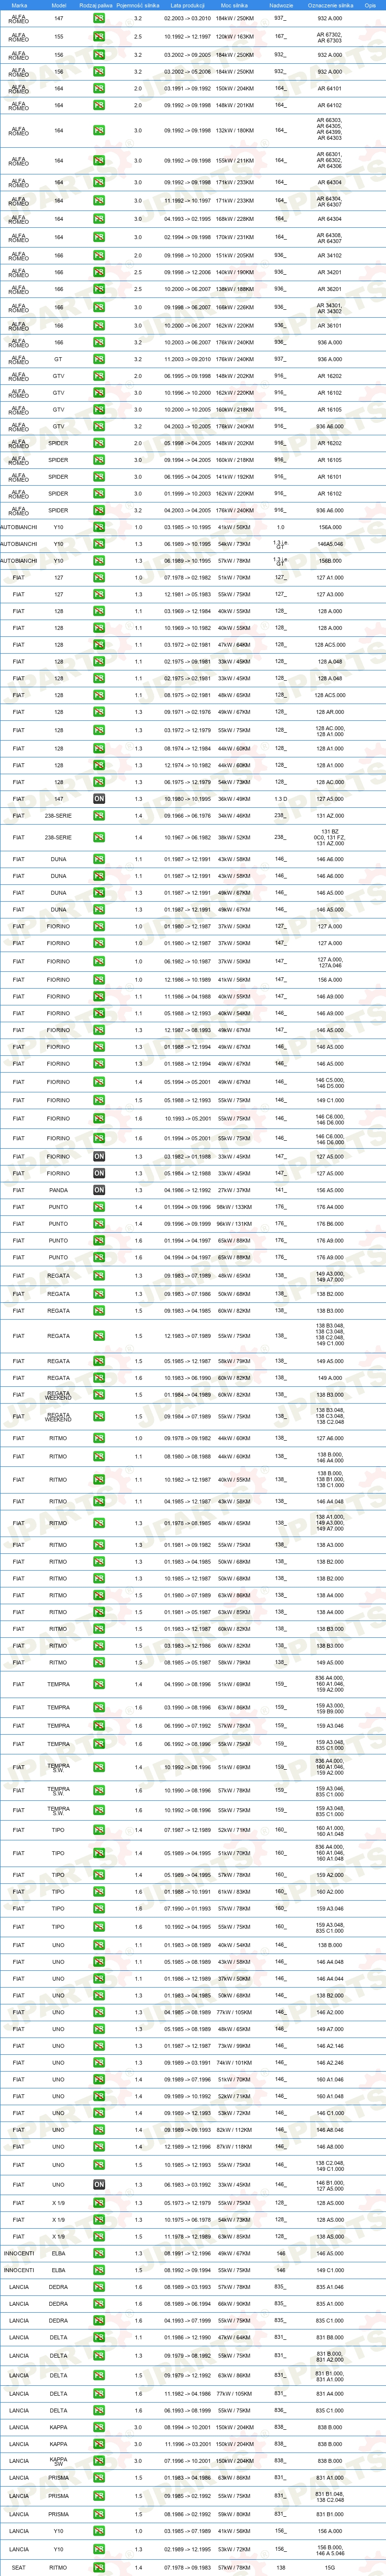
Task: Select engine code '127 A1.000'
Action: pos(330,577)
